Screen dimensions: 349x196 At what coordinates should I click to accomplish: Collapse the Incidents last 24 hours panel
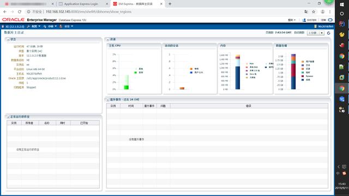click(108, 100)
